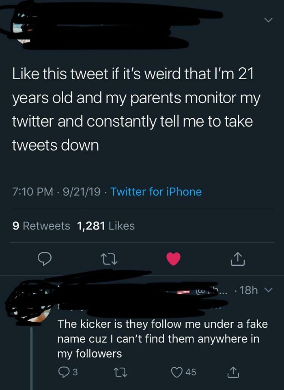This screenshot has width=284, height=390.
Task: Tap the red heart to unlike the tweet
Action: click(173, 259)
